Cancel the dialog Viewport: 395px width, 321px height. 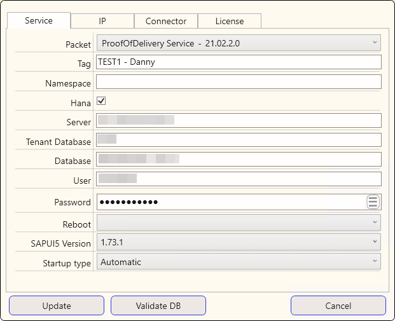point(338,306)
